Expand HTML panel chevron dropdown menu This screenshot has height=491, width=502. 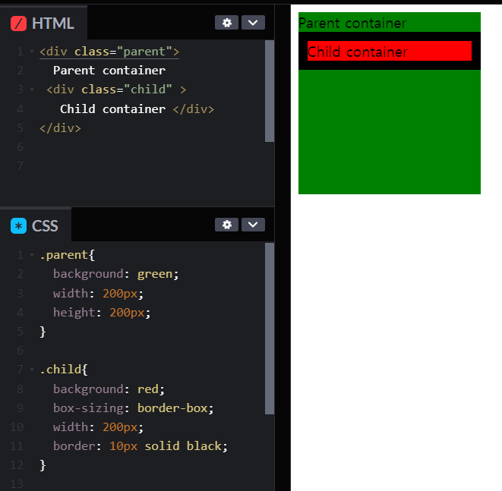[253, 23]
